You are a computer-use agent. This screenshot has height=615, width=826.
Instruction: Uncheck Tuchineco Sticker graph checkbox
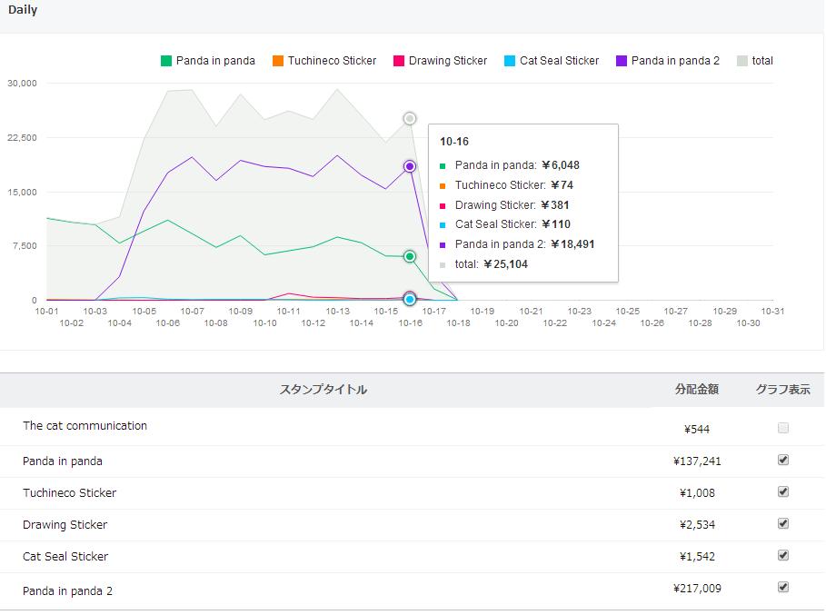[783, 491]
